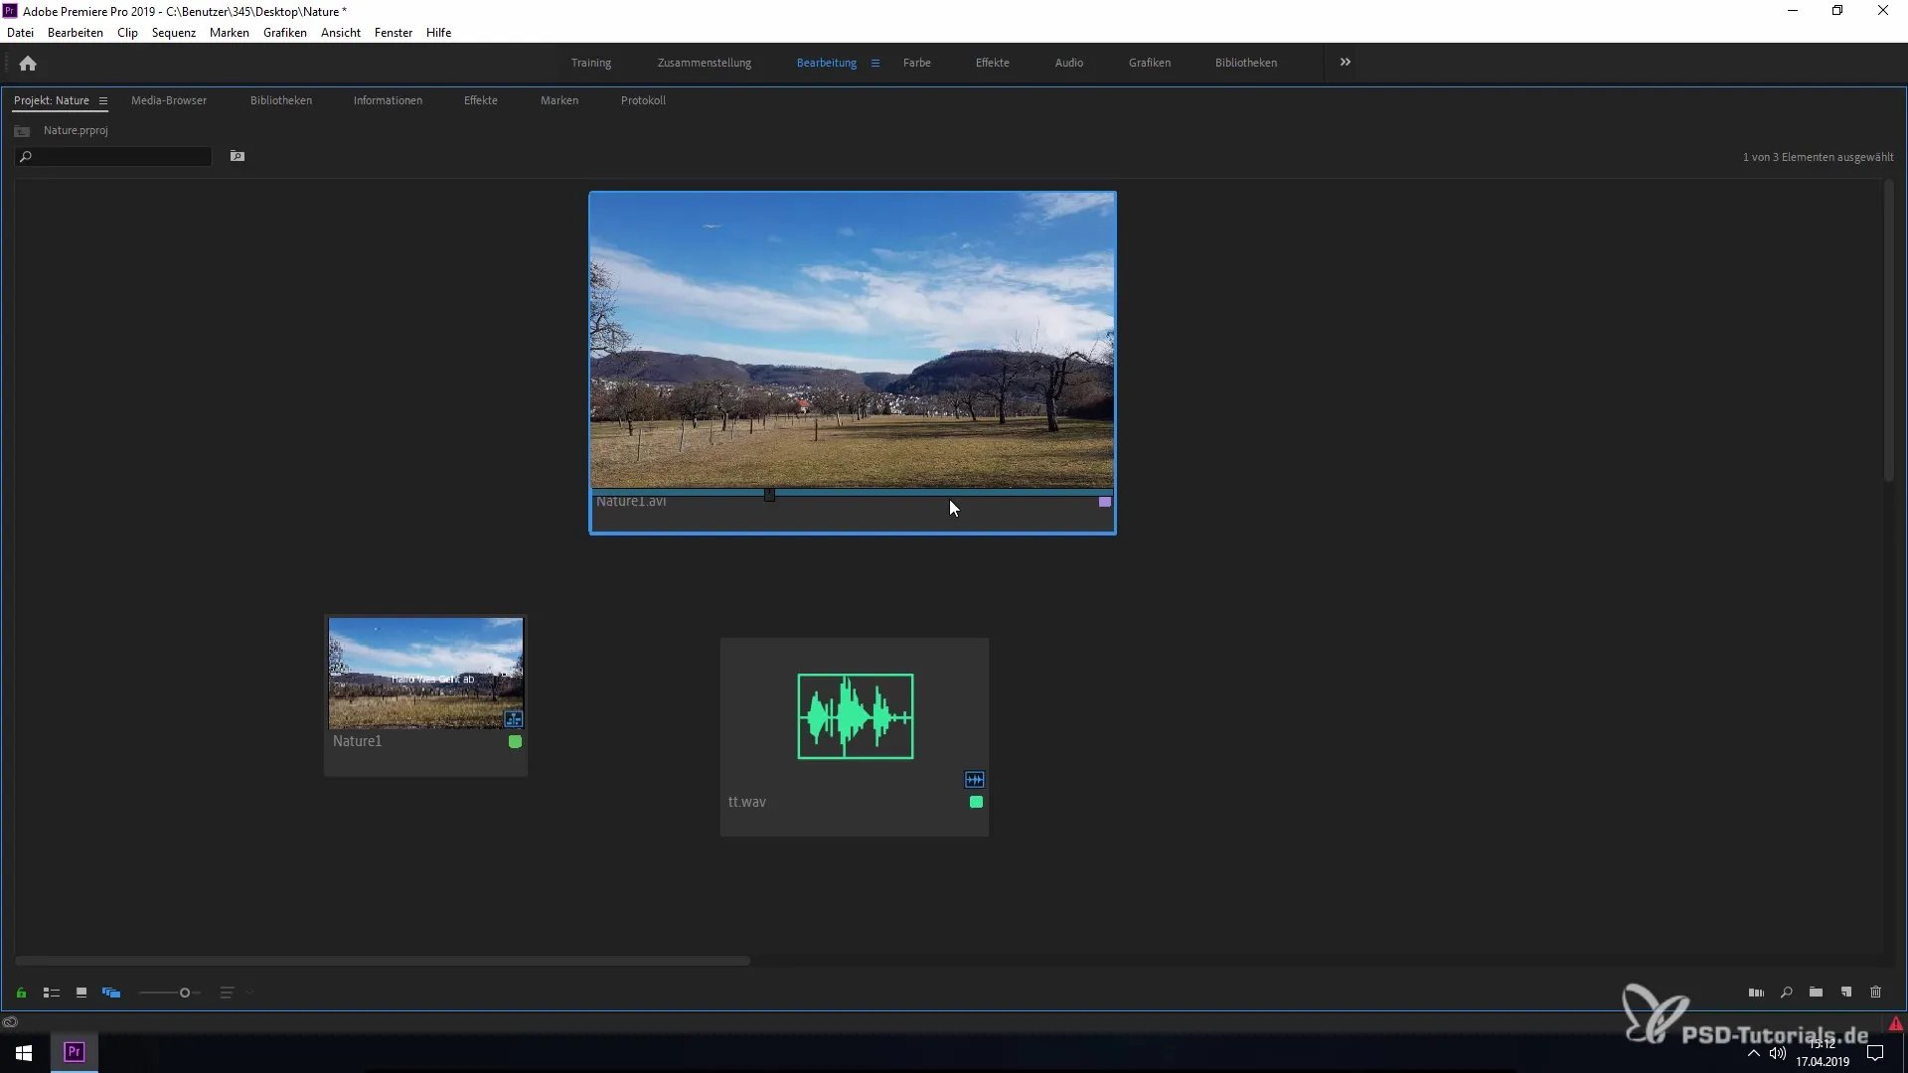
Task: Open the Effekte panel tab
Action: (x=481, y=100)
